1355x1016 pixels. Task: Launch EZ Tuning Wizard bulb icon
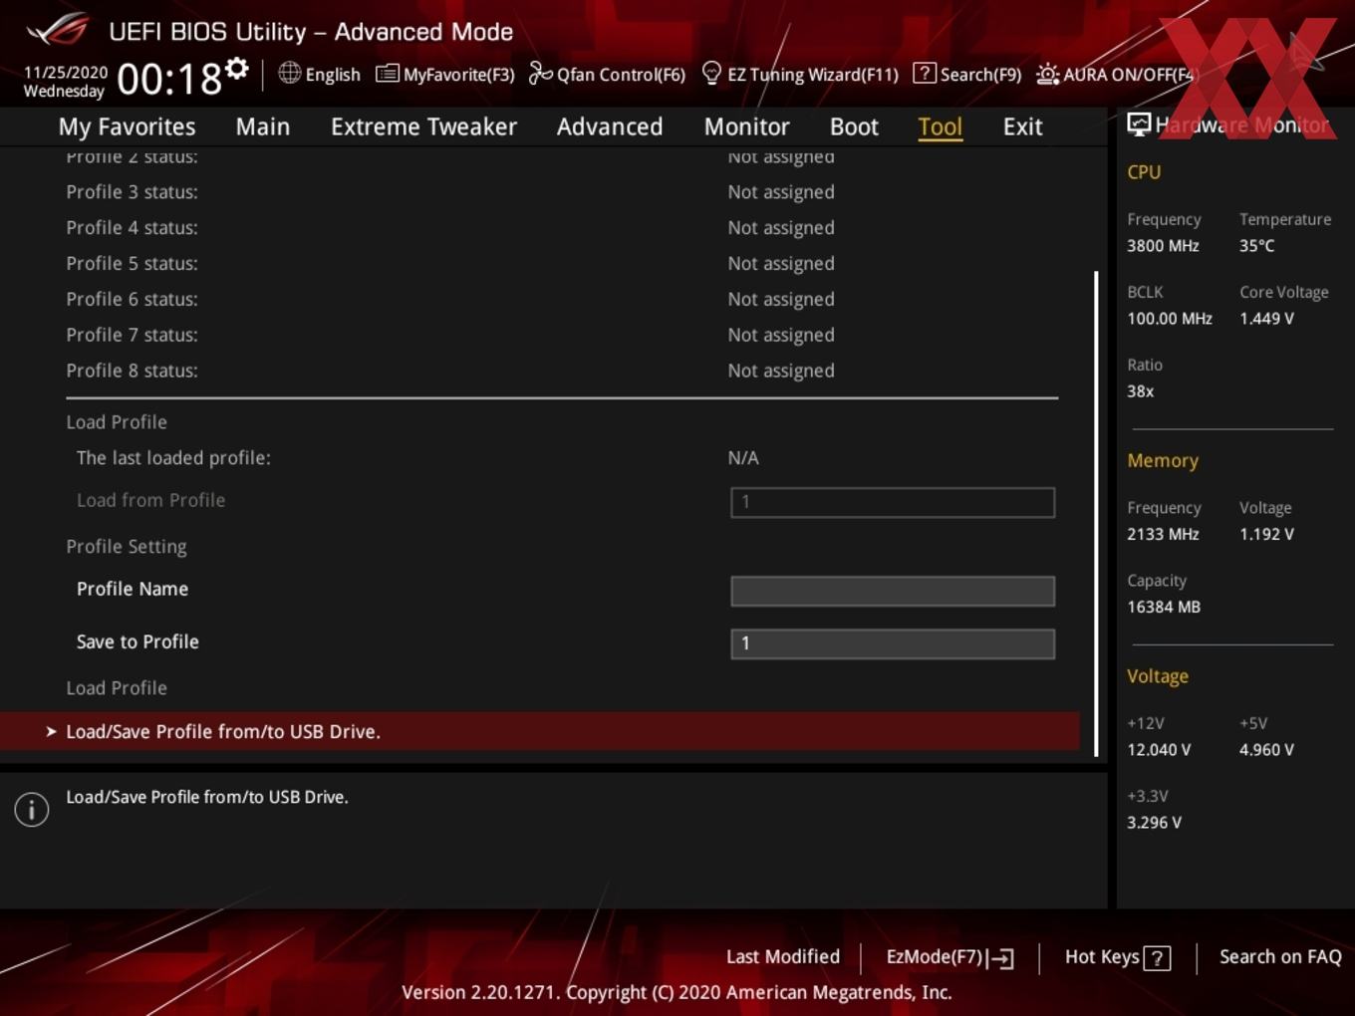711,73
